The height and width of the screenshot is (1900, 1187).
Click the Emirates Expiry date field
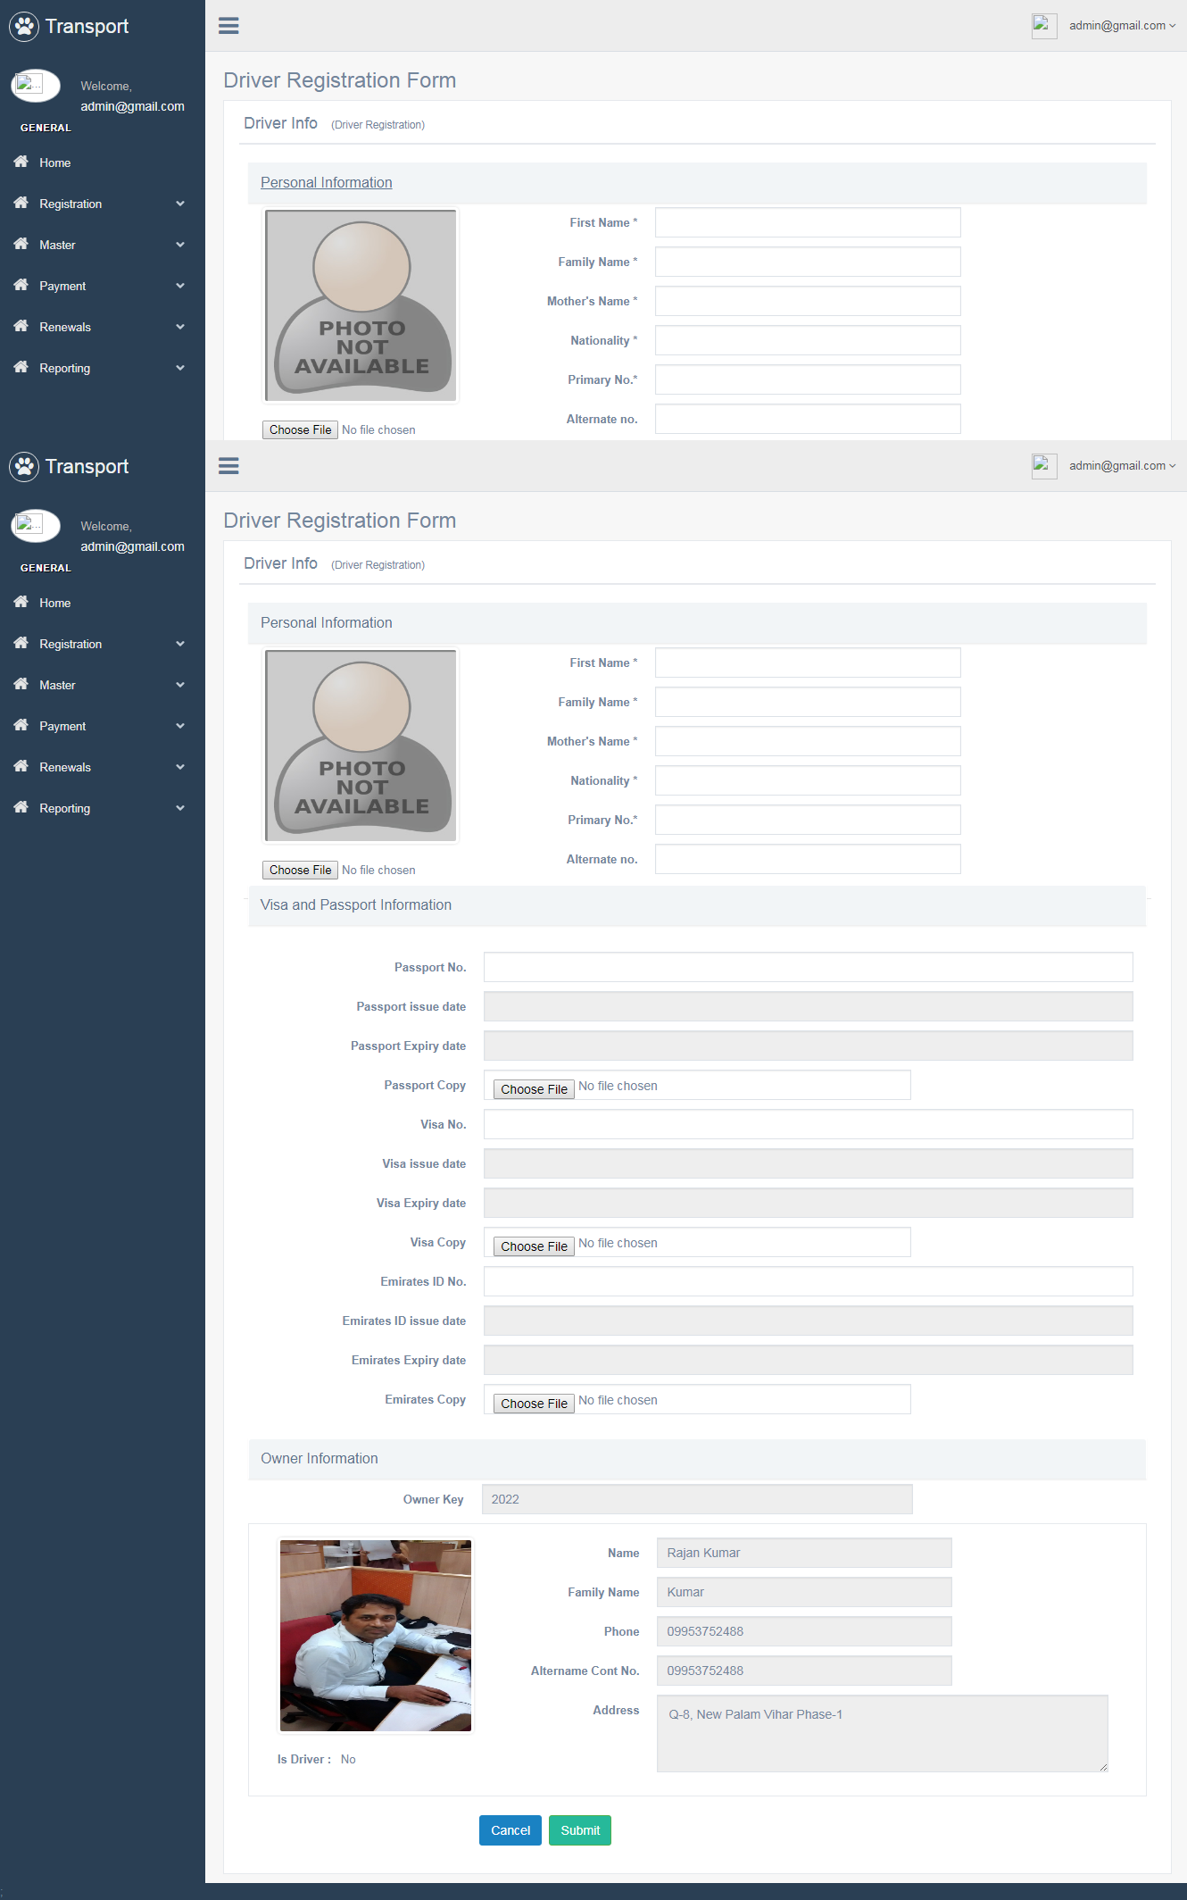pos(809,1360)
